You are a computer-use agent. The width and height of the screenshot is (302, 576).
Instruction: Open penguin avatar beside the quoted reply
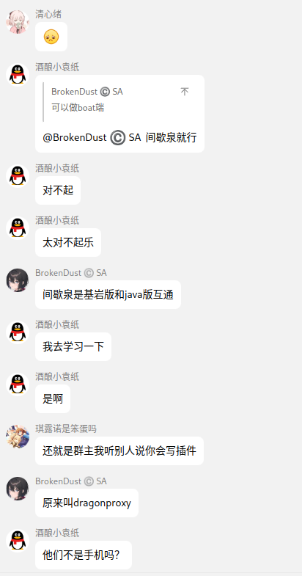pyautogui.click(x=18, y=75)
